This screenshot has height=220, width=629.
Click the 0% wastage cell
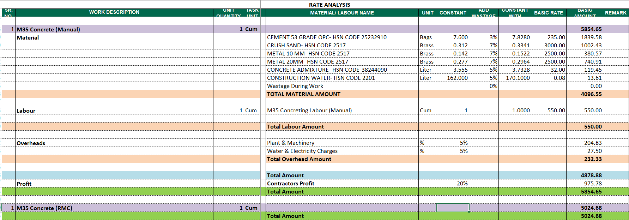tap(484, 86)
